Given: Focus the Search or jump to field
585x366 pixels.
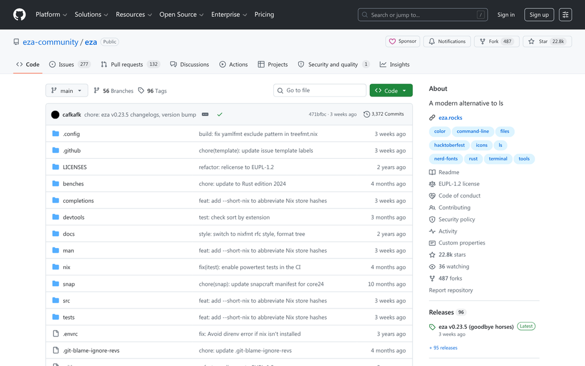Looking at the screenshot, I should pyautogui.click(x=423, y=15).
